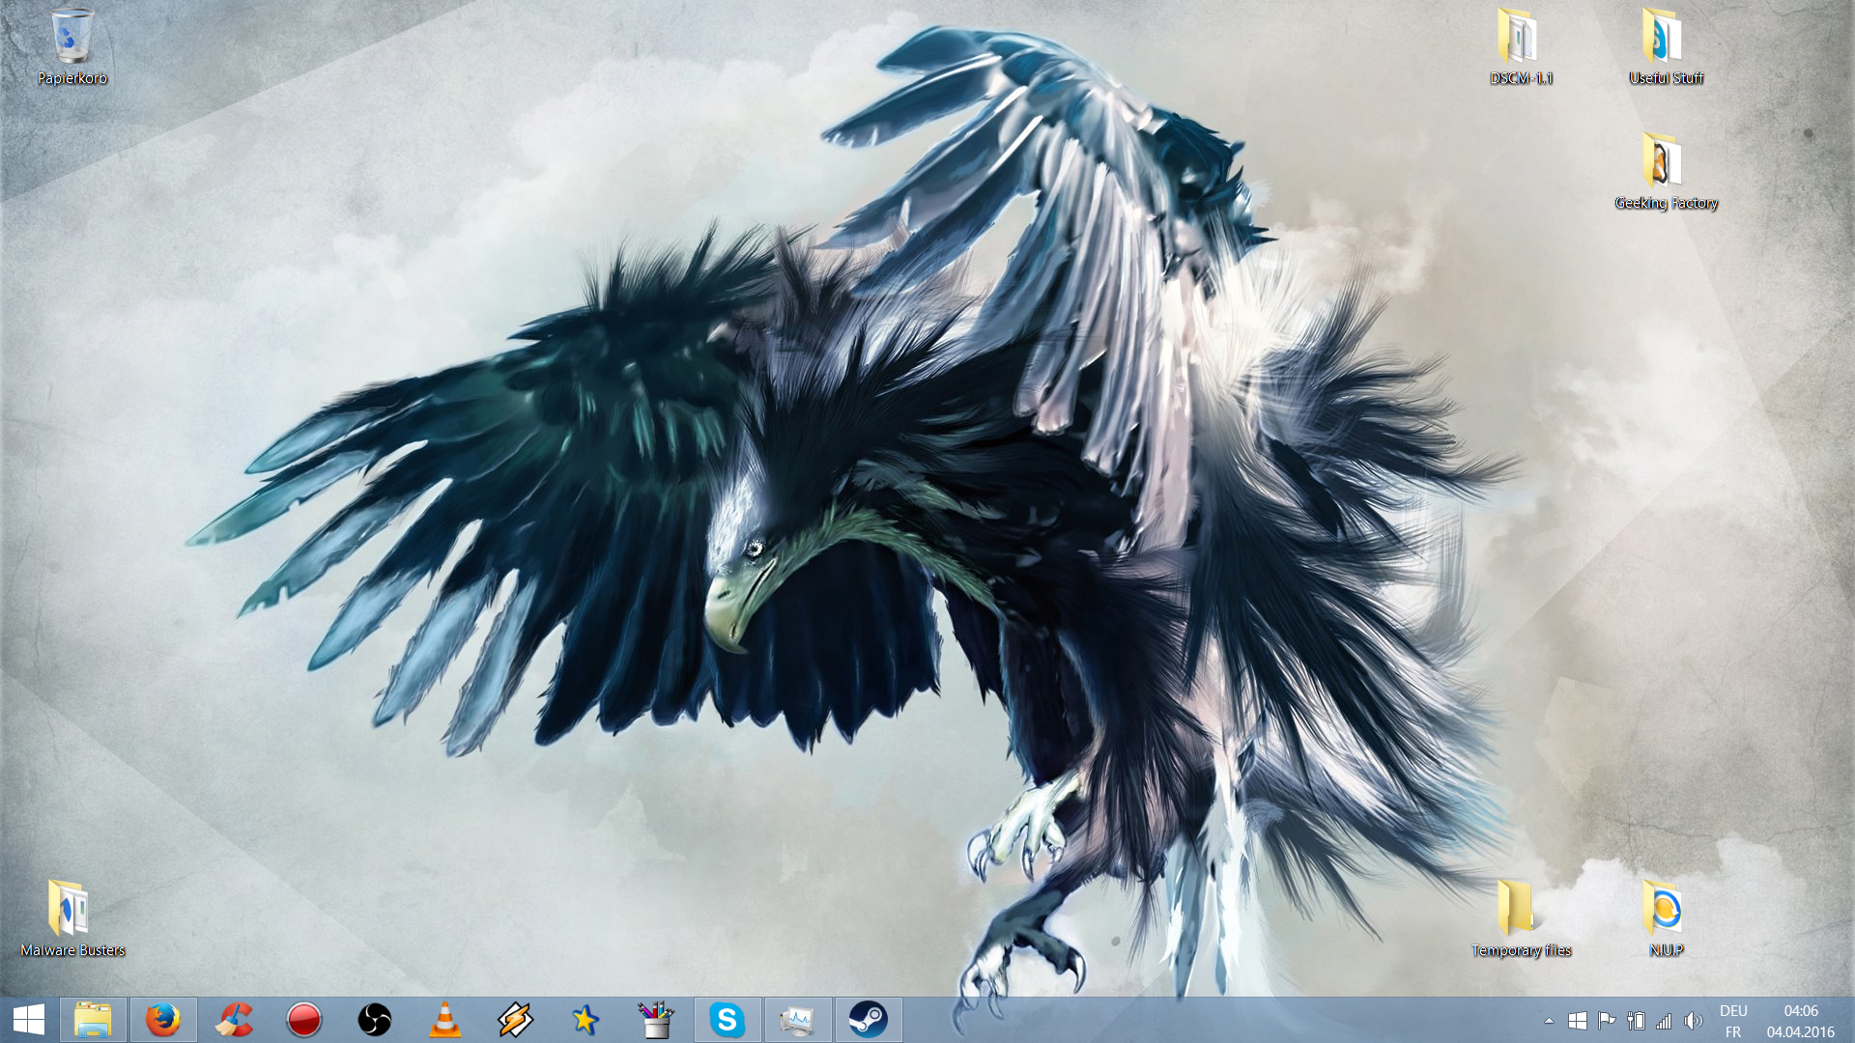Open File Explorer from the taskbar
This screenshot has height=1043, width=1855.
pos(93,1020)
